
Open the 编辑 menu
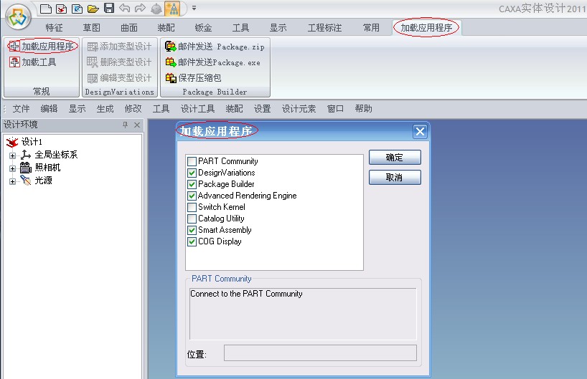point(49,109)
